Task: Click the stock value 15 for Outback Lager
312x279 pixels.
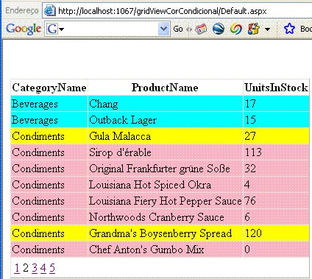Action: coord(250,120)
